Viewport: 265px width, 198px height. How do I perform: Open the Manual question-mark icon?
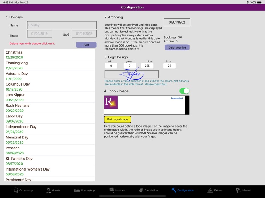pos(238,190)
